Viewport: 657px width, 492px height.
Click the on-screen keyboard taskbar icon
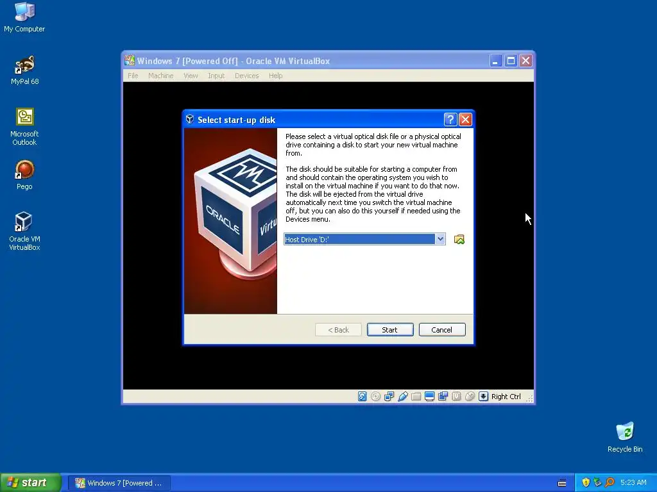(x=562, y=483)
